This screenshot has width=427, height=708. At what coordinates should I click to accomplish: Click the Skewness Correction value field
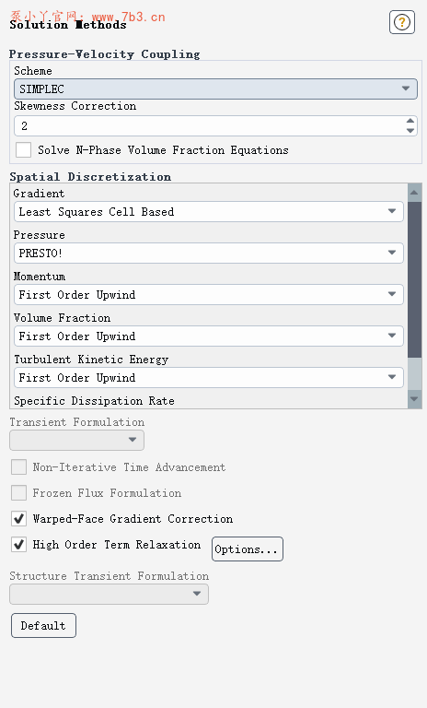pyautogui.click(x=210, y=126)
